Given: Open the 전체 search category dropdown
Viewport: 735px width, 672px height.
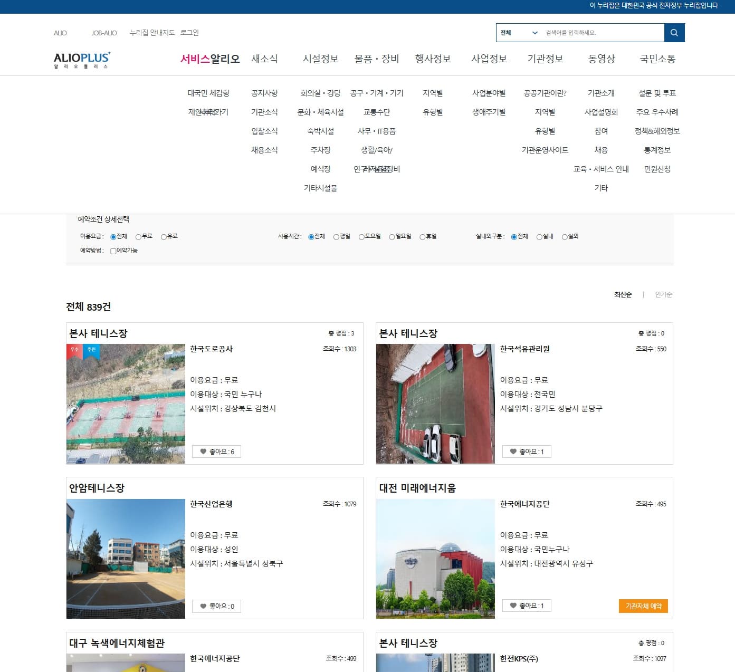Looking at the screenshot, I should click(519, 33).
